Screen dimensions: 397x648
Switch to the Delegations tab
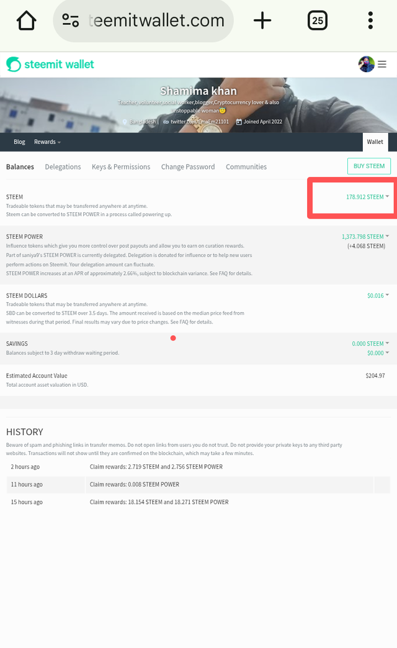coord(63,166)
